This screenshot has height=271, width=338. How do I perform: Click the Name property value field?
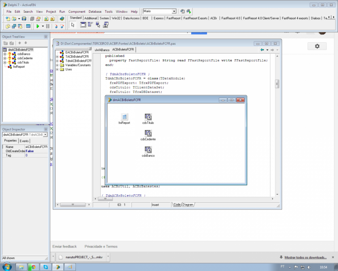pos(36,147)
